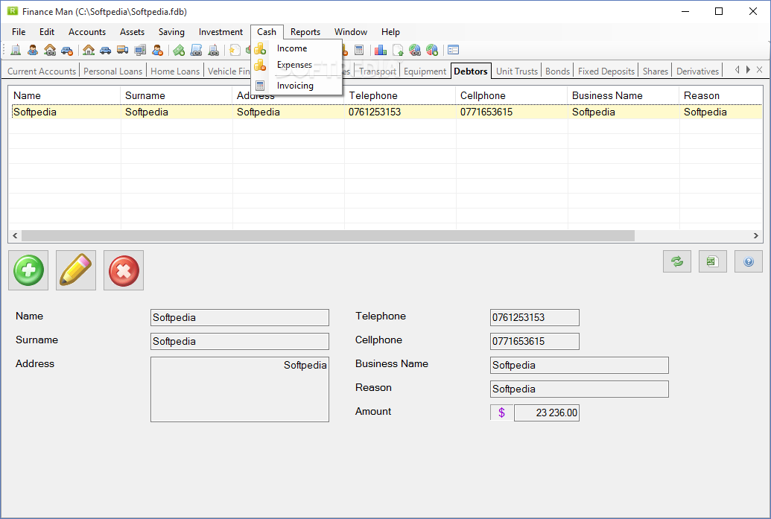
Task: Click the Surname column header
Action: tap(176, 95)
